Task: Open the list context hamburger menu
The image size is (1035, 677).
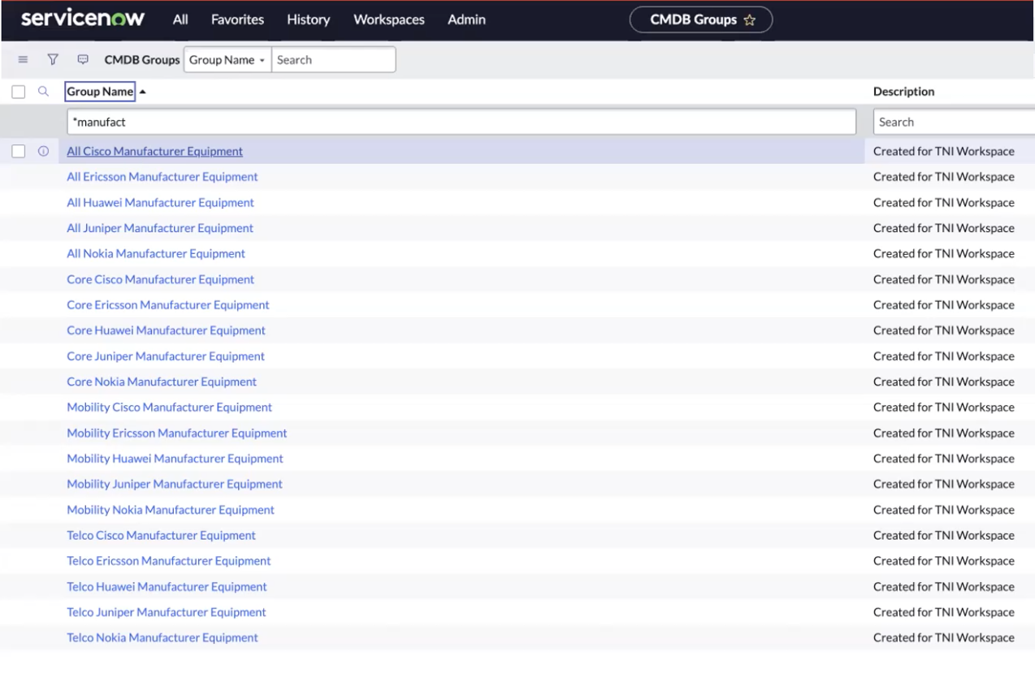Action: click(x=23, y=60)
